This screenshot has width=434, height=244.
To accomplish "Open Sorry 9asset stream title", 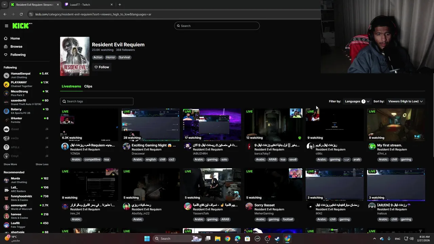I will tap(264, 205).
